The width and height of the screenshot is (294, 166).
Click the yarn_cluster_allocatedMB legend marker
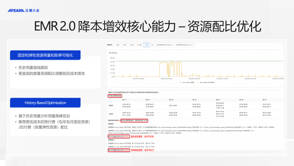pyautogui.click(x=198, y=82)
